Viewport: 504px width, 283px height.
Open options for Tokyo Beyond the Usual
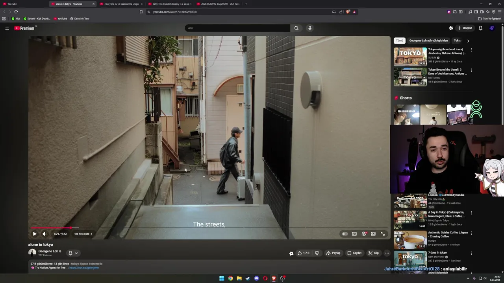pyautogui.click(x=471, y=70)
